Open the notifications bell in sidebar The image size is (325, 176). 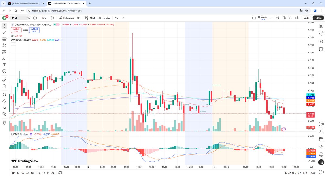point(321,155)
